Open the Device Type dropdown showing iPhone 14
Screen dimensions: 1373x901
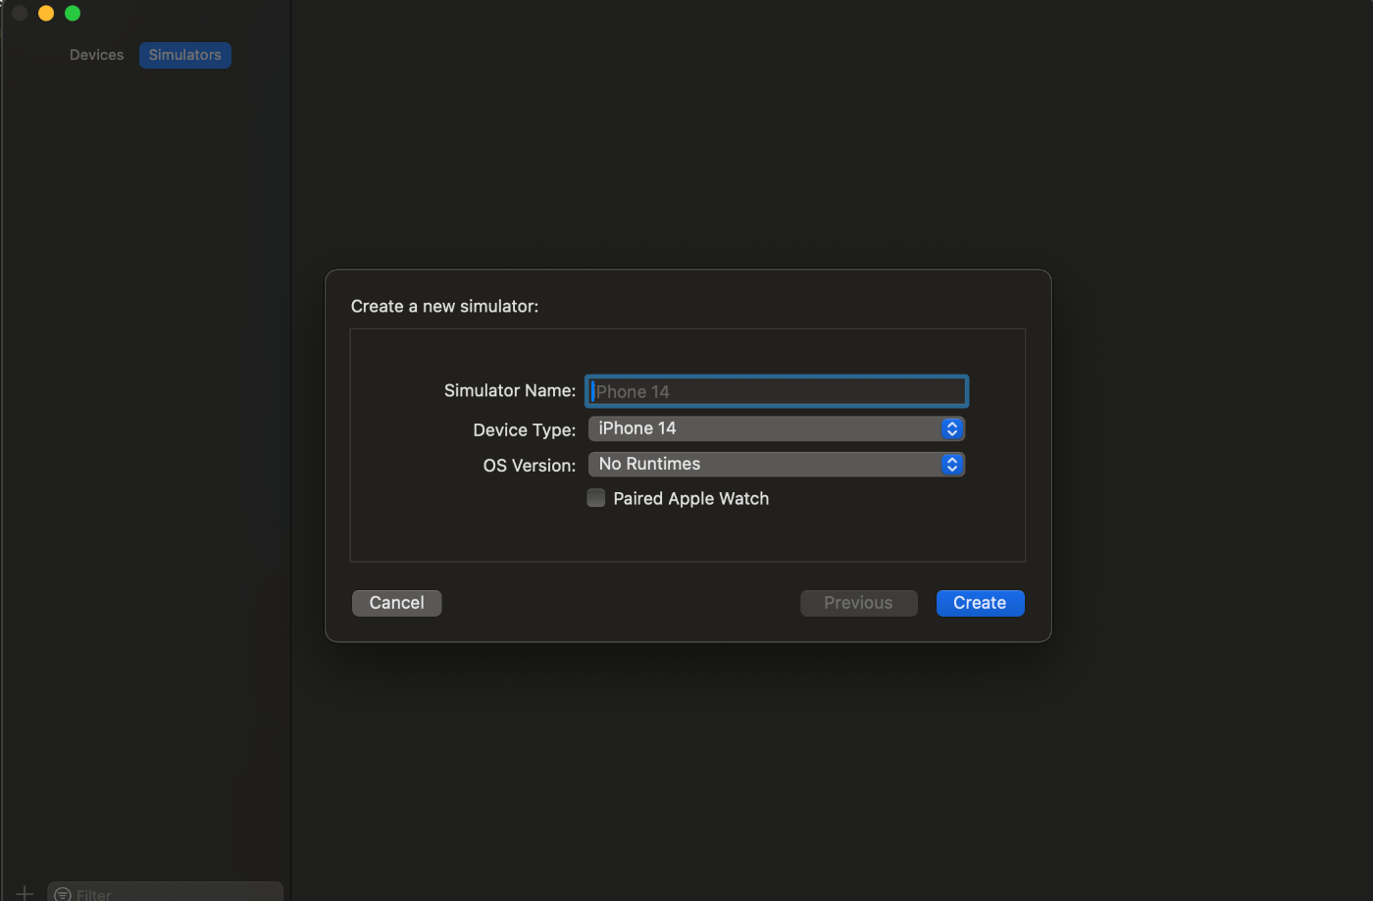click(x=777, y=428)
